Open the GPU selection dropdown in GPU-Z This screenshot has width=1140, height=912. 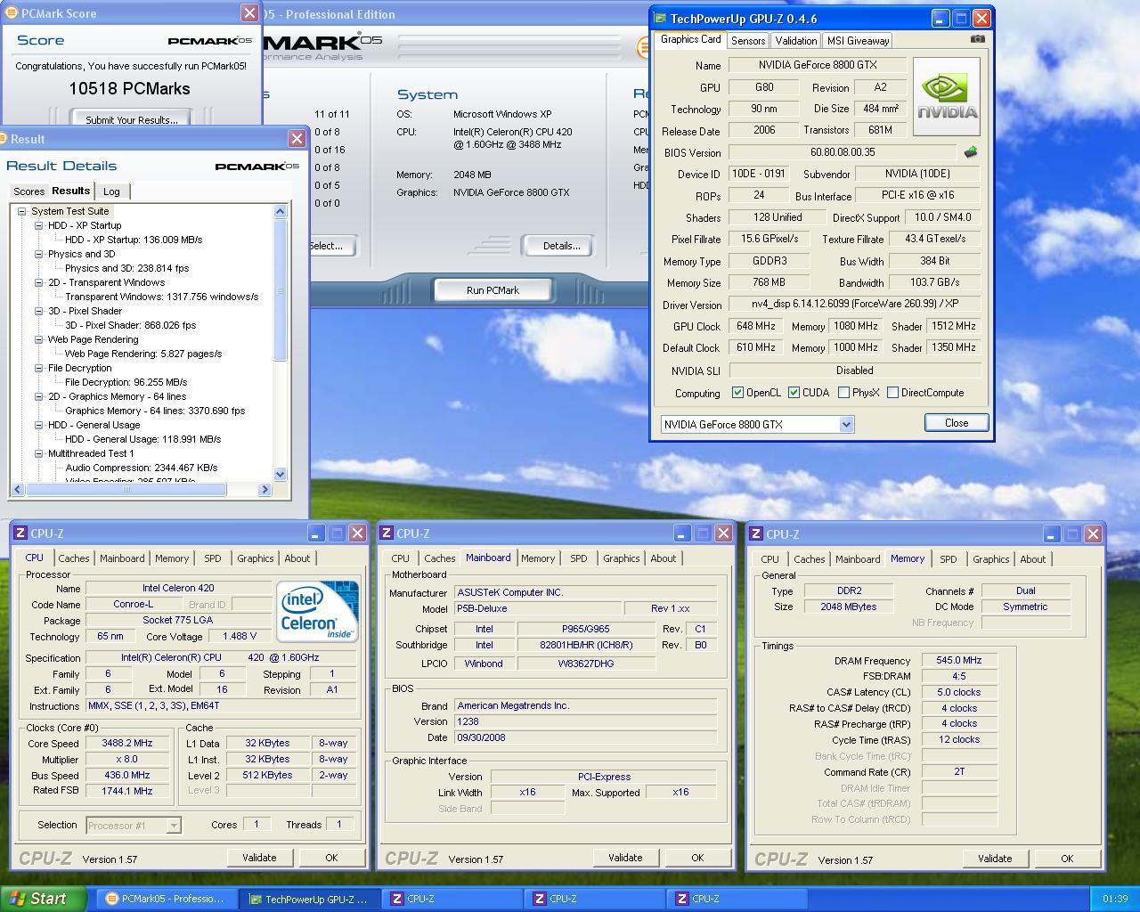click(846, 425)
